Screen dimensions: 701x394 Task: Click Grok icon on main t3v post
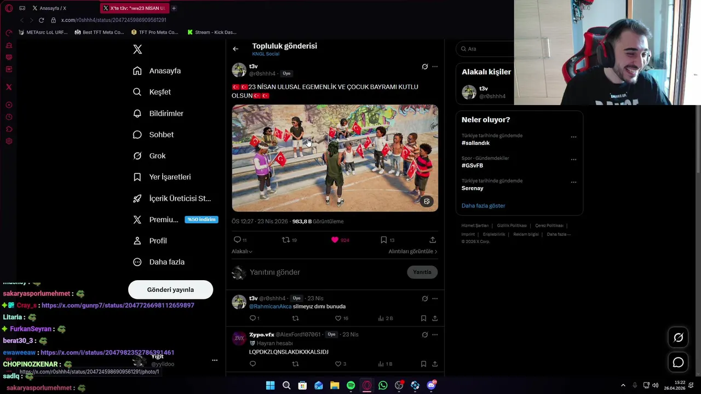(x=424, y=67)
